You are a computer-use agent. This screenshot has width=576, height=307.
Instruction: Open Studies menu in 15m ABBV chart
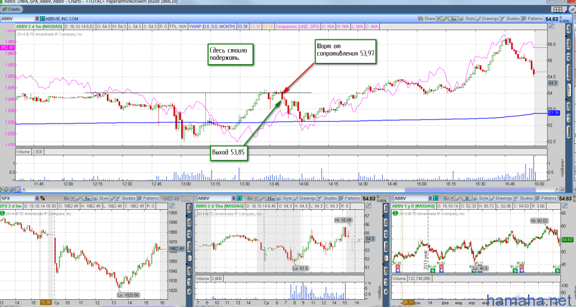pyautogui.click(x=328, y=198)
